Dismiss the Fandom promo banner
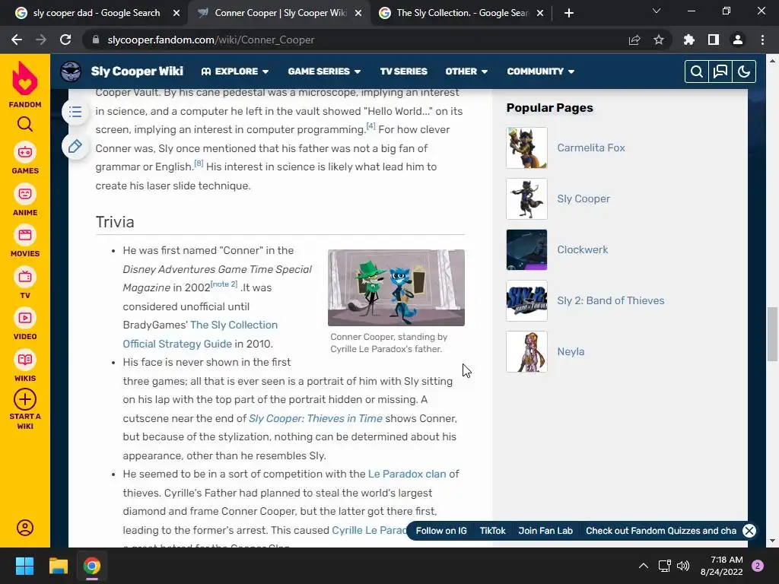779x584 pixels. [x=749, y=530]
